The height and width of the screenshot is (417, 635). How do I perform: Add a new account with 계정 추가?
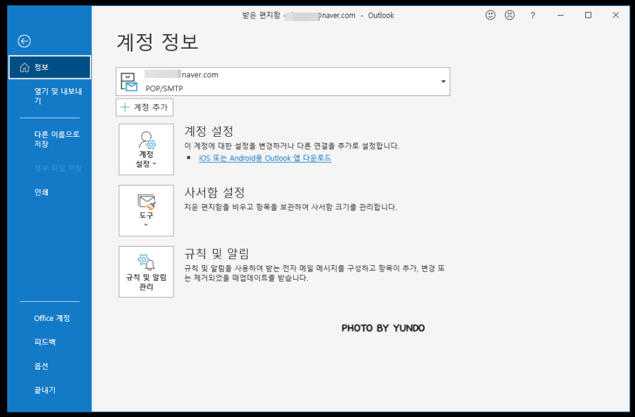(145, 107)
